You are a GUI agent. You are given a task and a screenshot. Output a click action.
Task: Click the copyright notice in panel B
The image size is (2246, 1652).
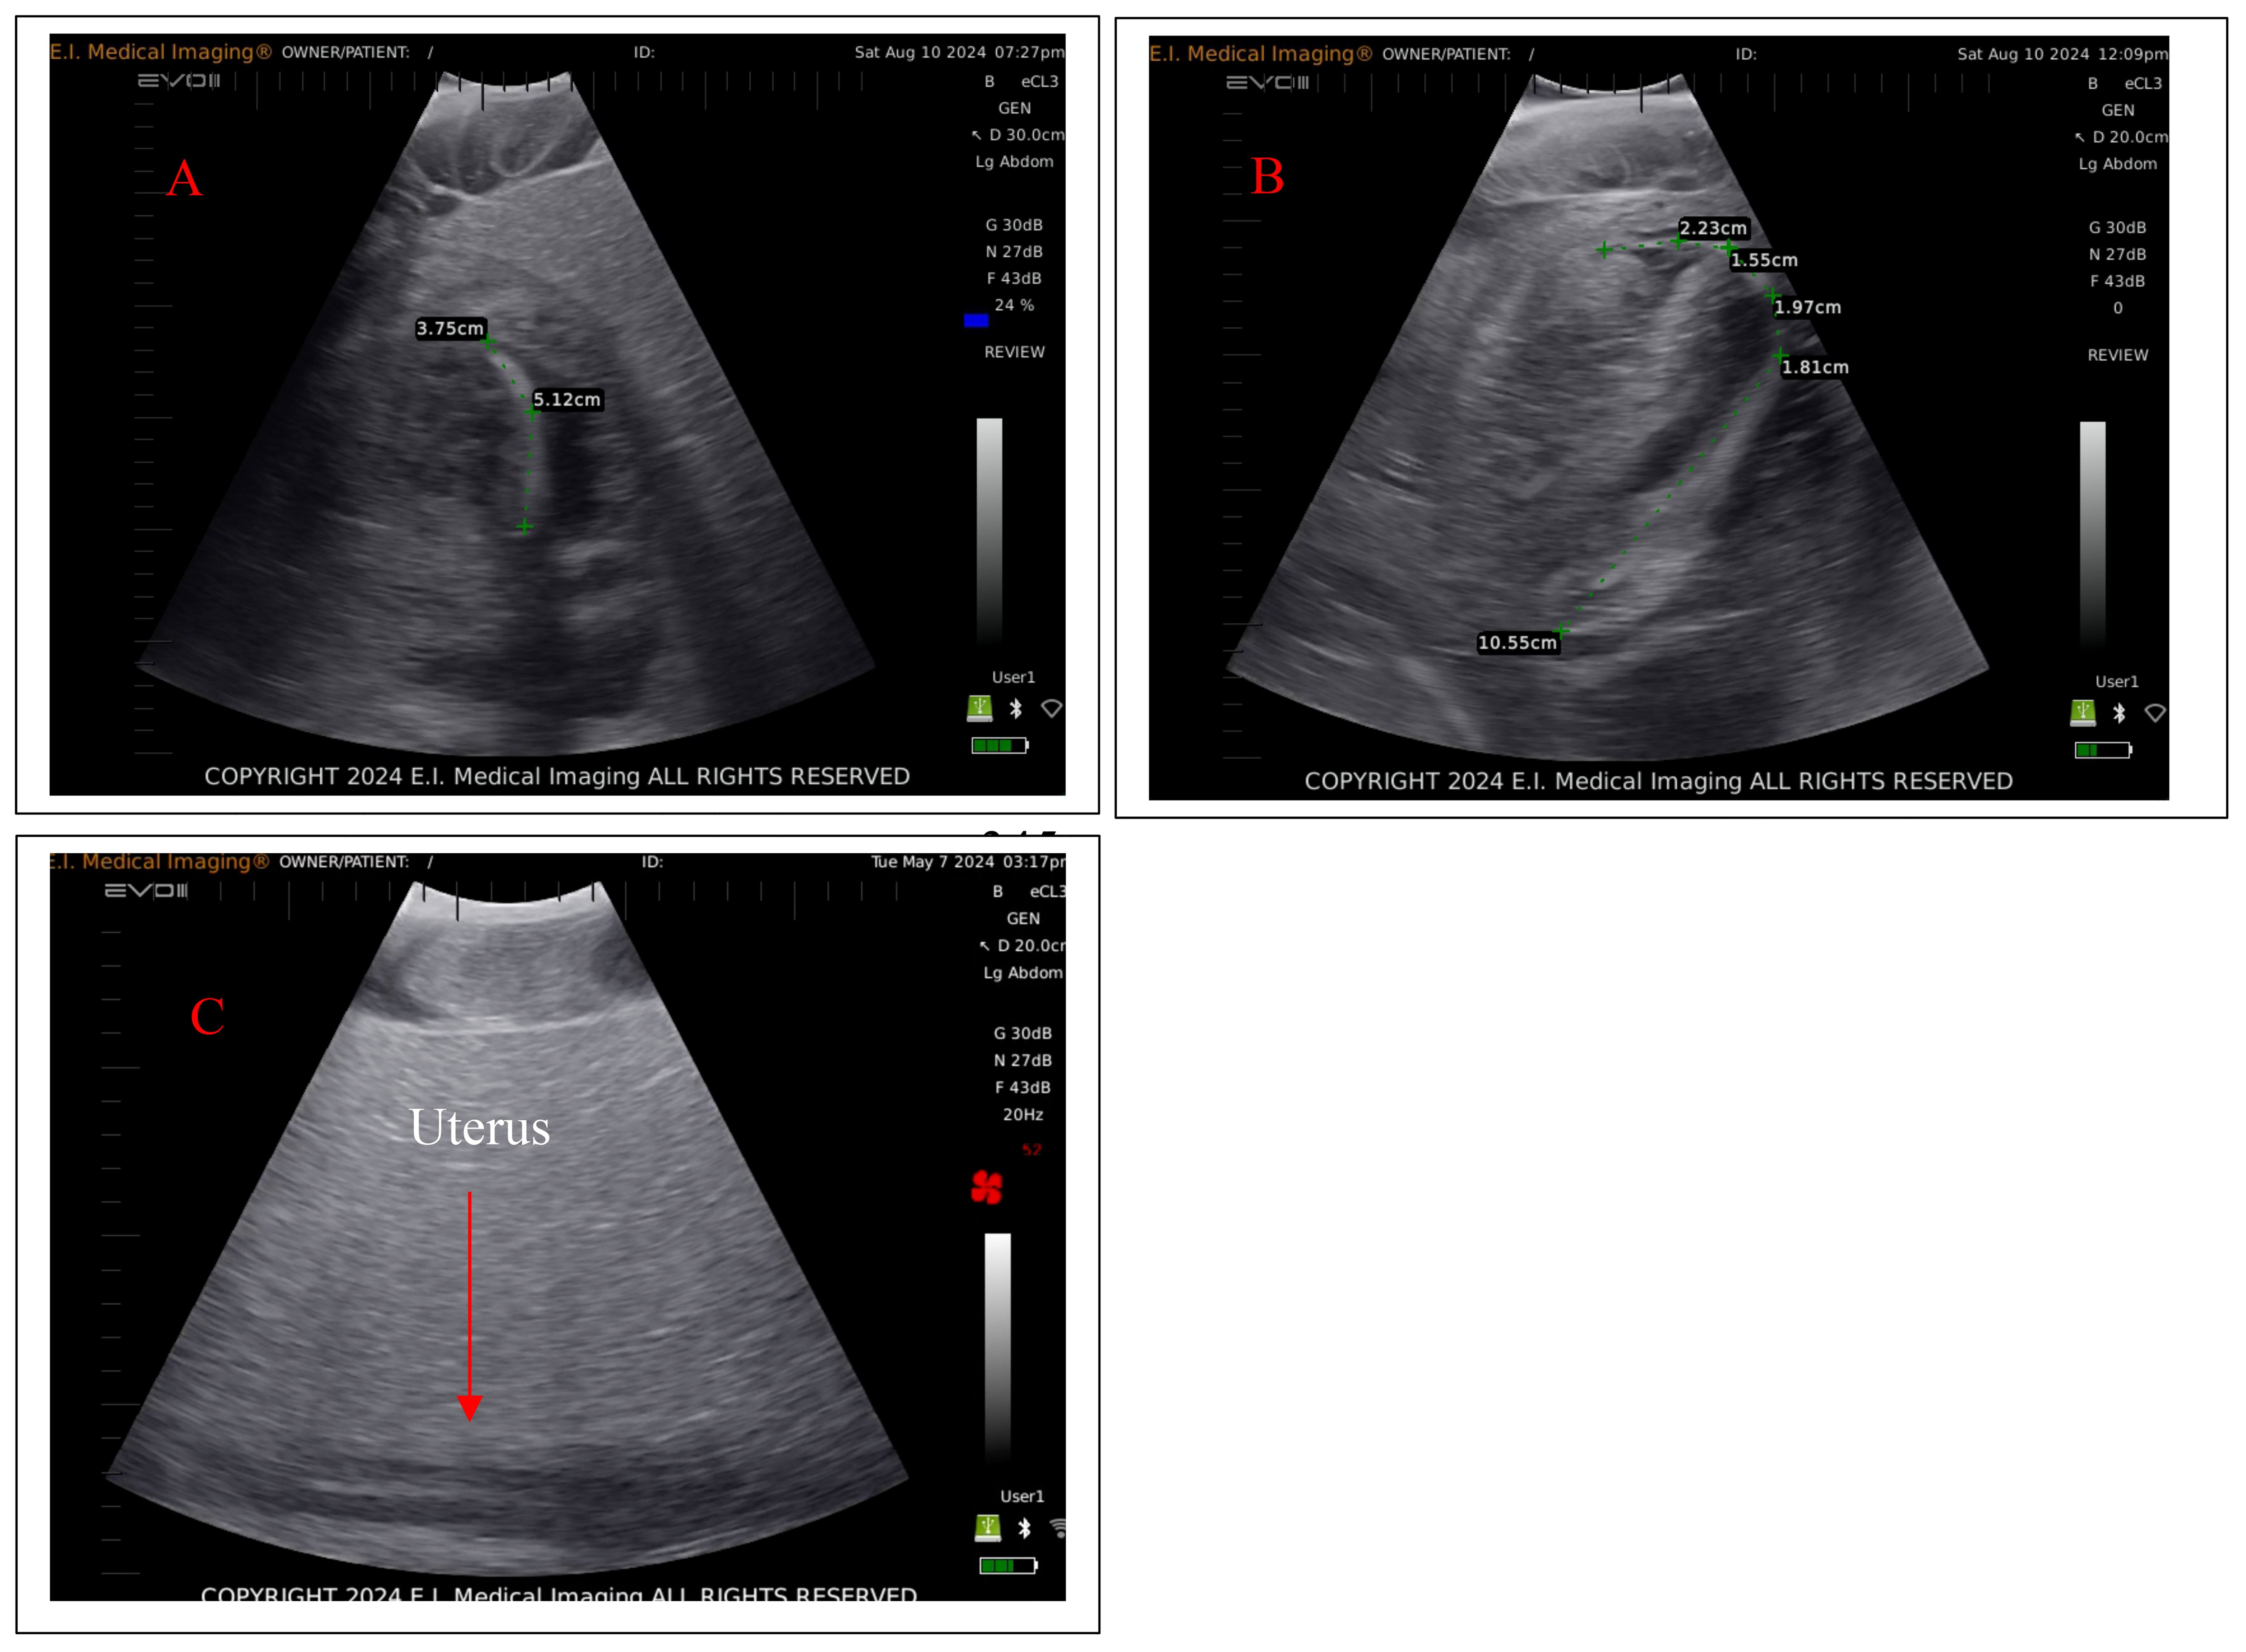pos(1658,781)
